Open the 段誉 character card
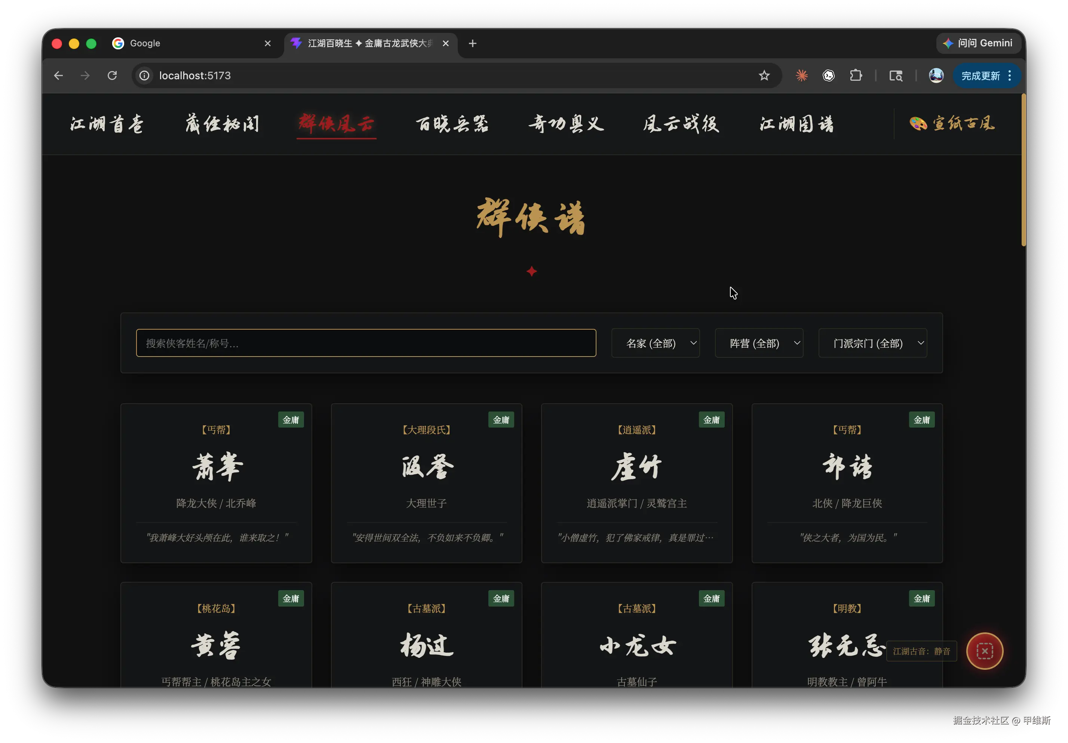 coord(427,483)
